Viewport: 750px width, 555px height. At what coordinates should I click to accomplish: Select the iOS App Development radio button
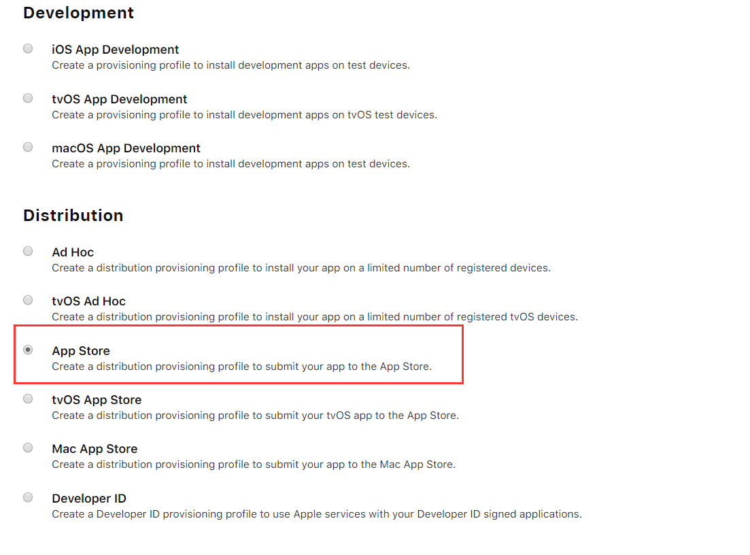pos(29,48)
